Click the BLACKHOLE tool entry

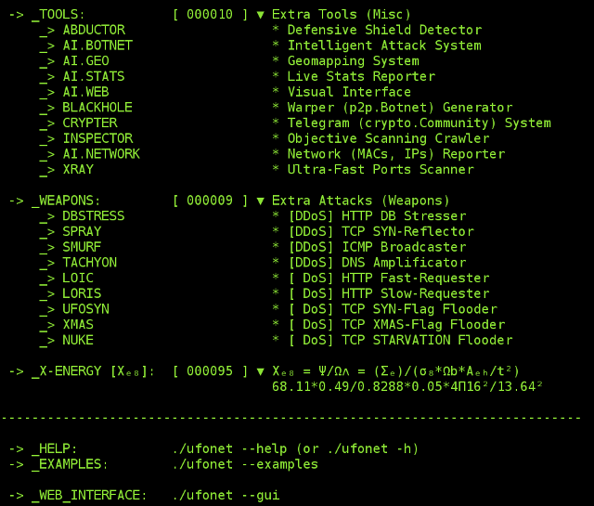[97, 108]
